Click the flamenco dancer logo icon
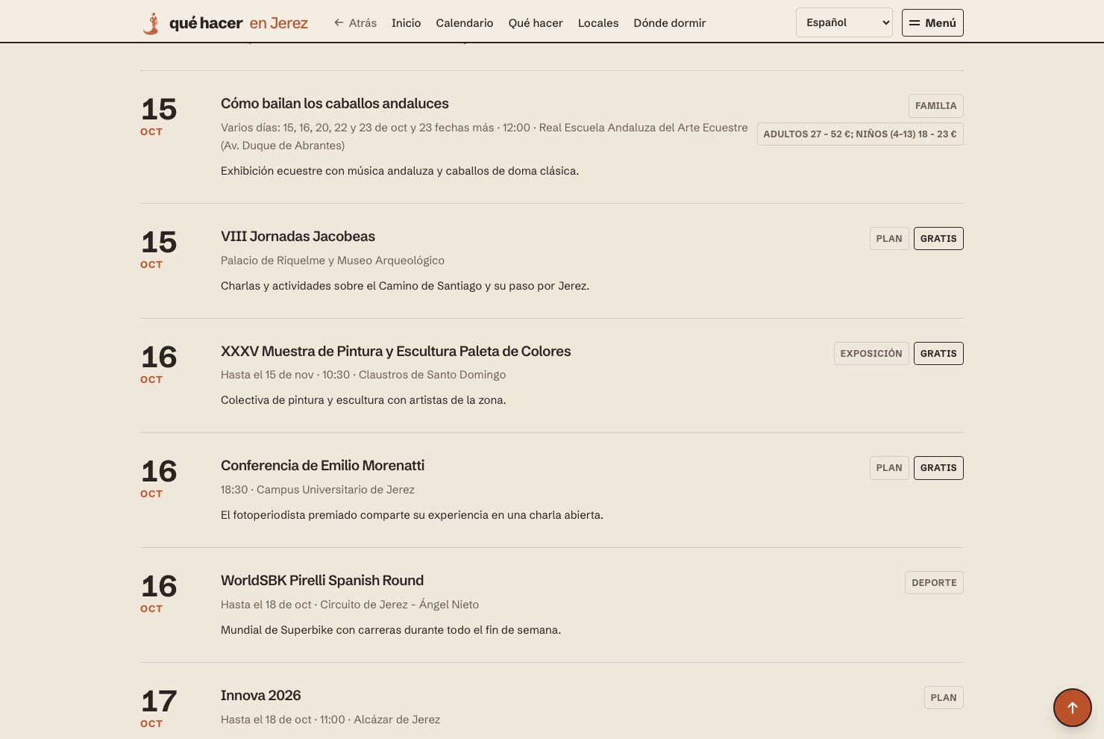 [x=151, y=23]
